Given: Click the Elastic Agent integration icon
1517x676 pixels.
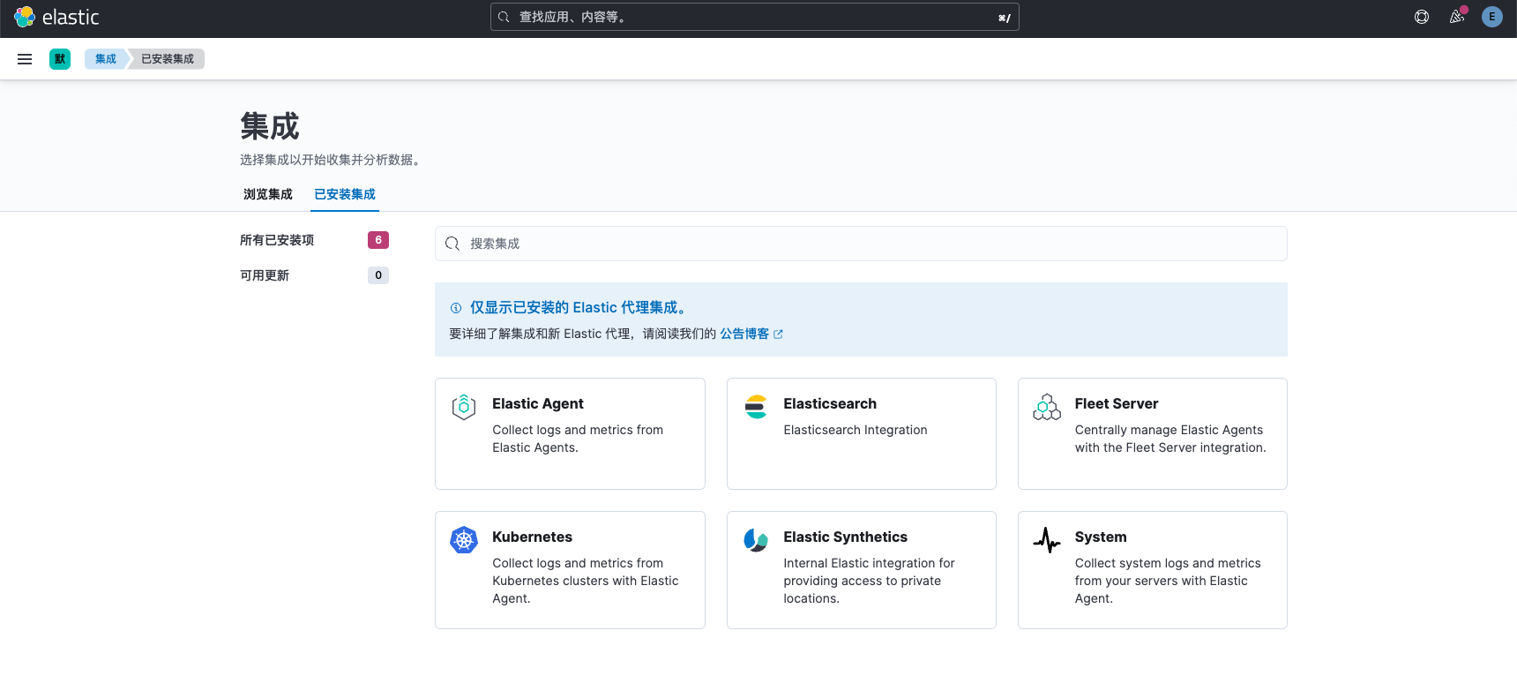Looking at the screenshot, I should pyautogui.click(x=464, y=407).
